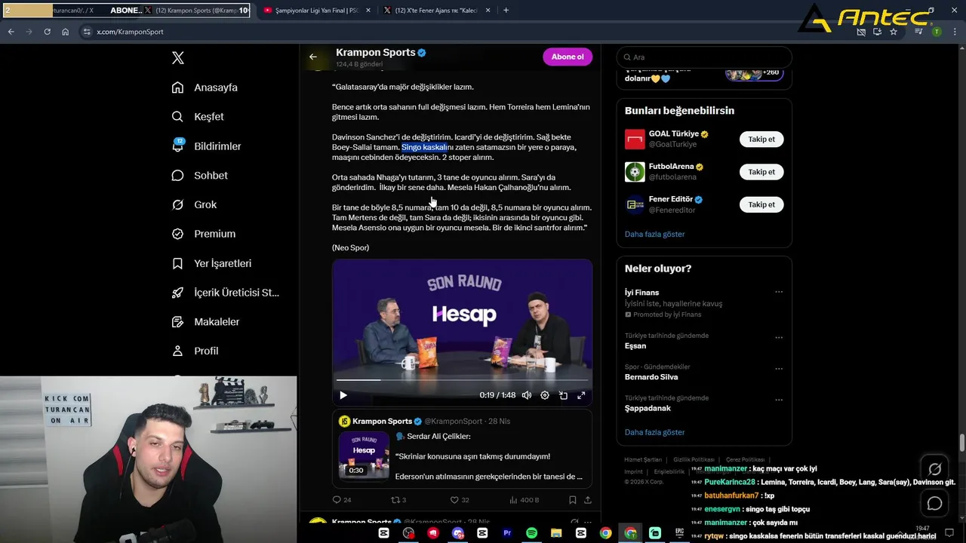This screenshot has width=966, height=543.
Task: Like the tweet with 32 likes
Action: click(x=460, y=500)
